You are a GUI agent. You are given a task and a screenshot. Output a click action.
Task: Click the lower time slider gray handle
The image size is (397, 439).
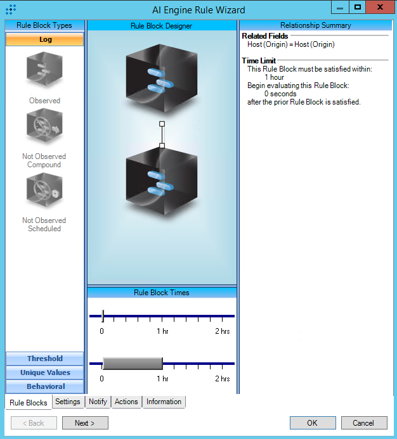click(133, 364)
